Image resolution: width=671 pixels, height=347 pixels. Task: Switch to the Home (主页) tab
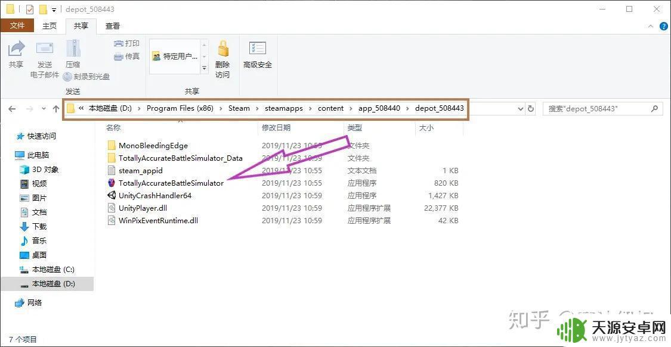click(x=50, y=26)
